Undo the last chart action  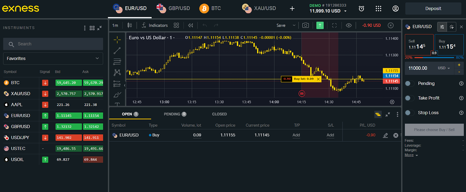click(205, 25)
